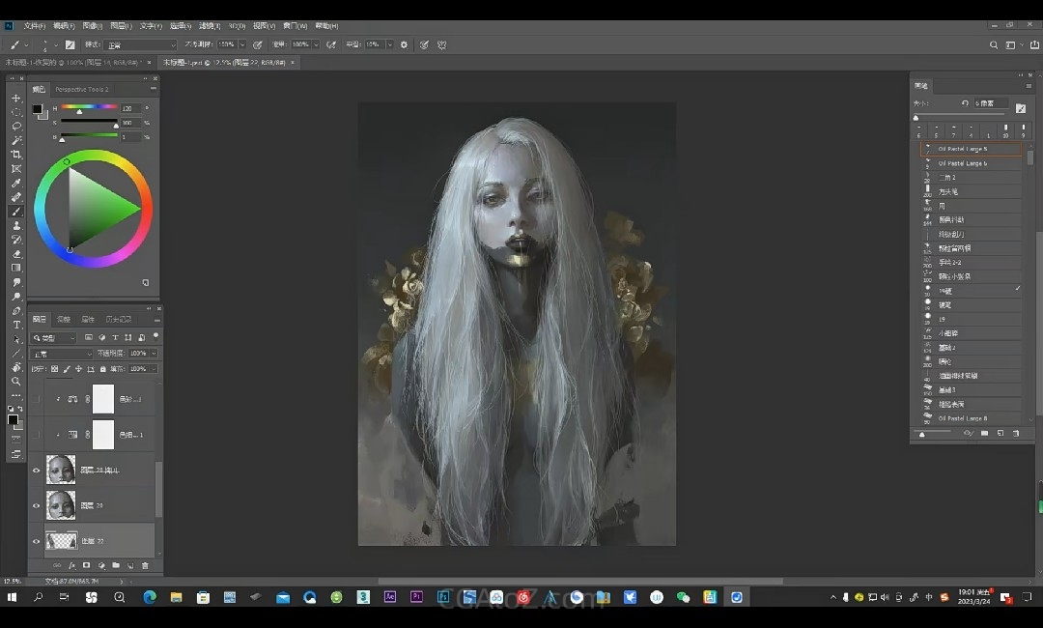Activate the Type tool

tap(16, 325)
